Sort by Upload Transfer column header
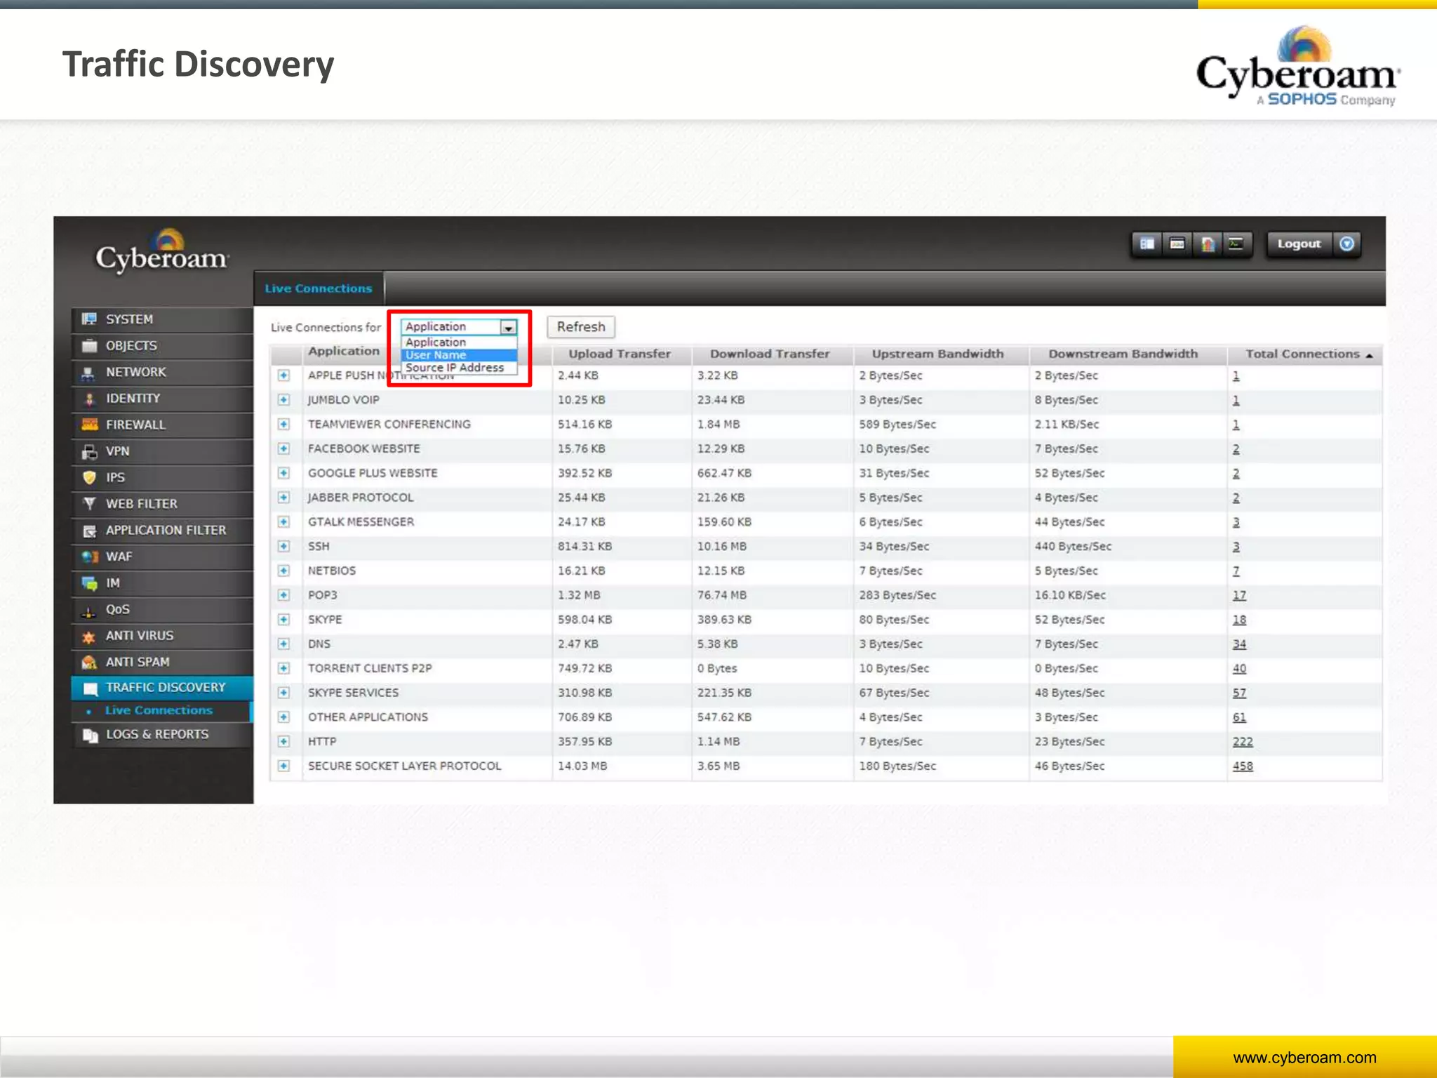Image resolution: width=1437 pixels, height=1078 pixels. pos(620,354)
